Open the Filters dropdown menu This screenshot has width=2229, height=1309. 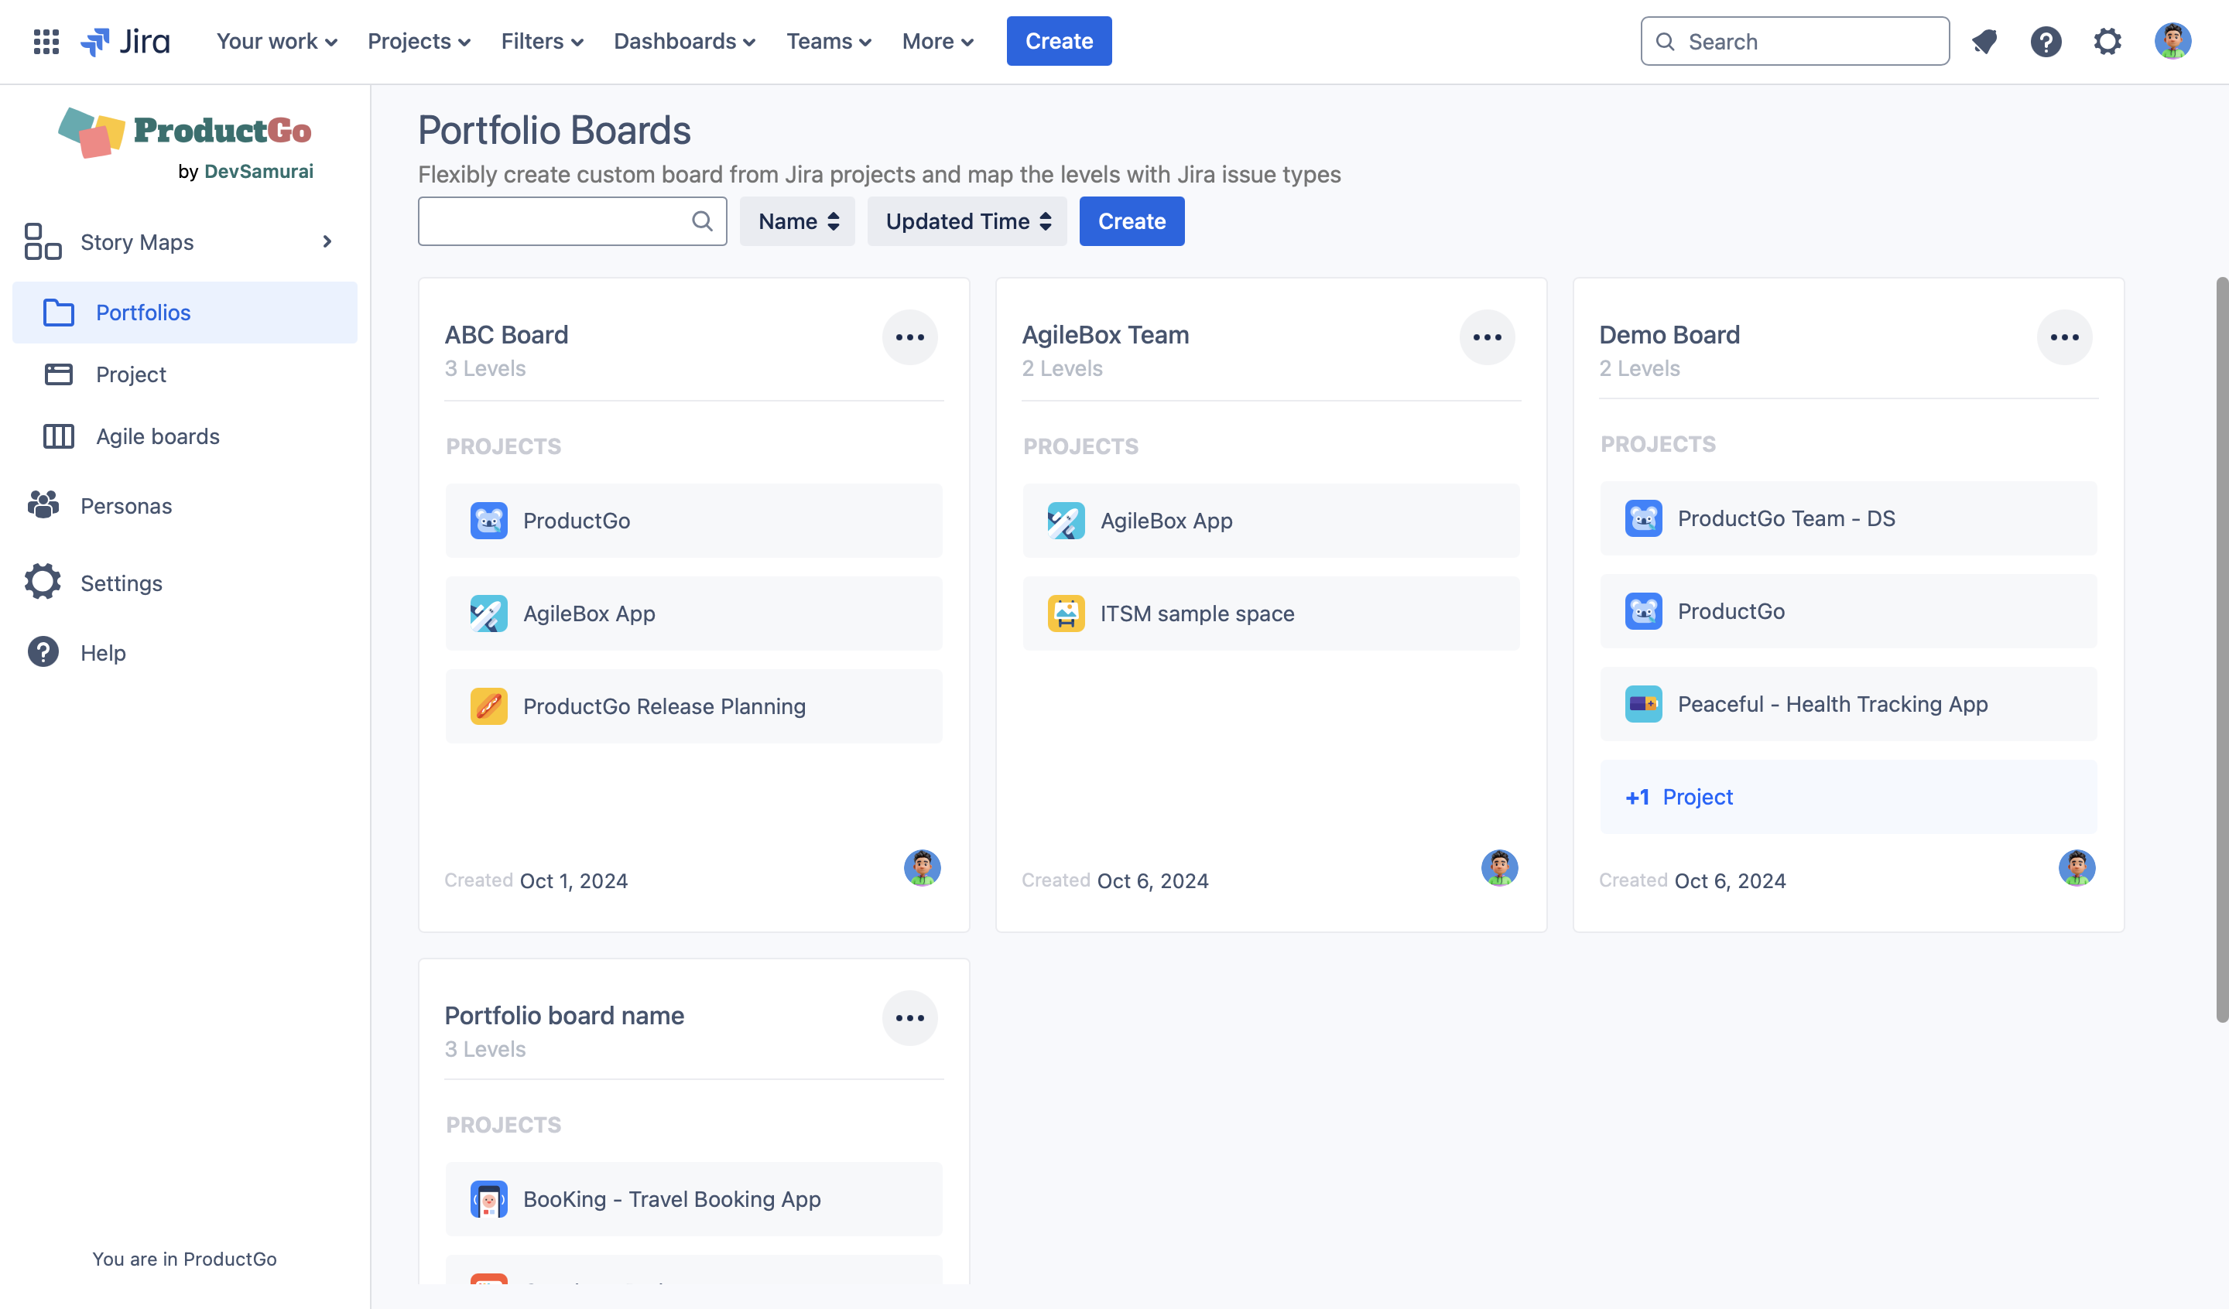543,42
